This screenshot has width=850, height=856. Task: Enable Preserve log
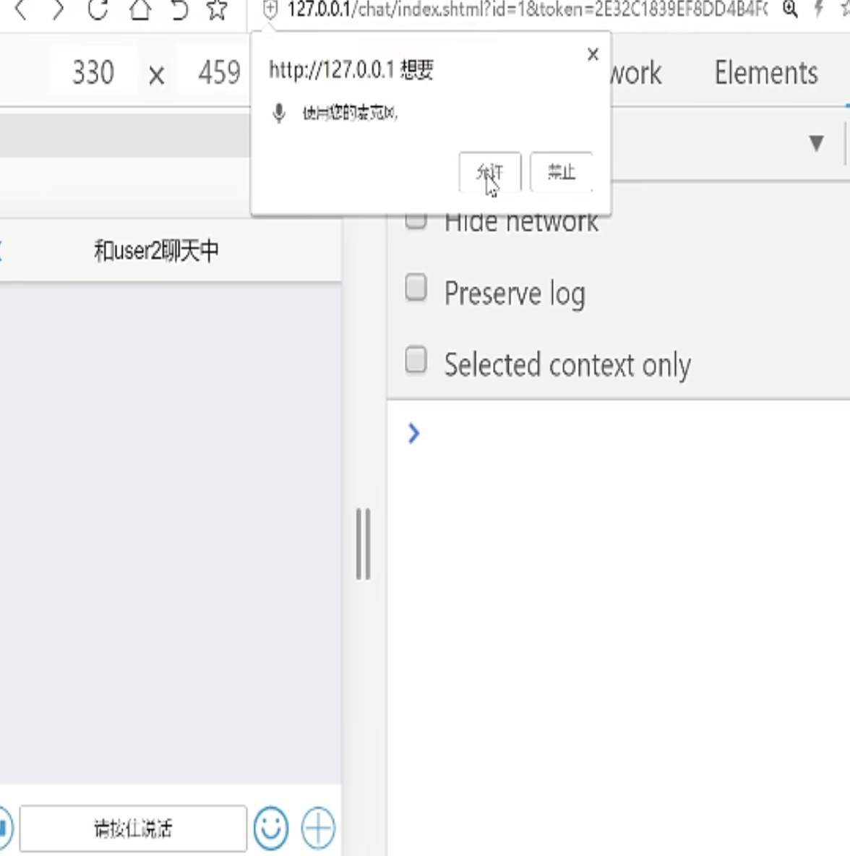click(x=416, y=288)
